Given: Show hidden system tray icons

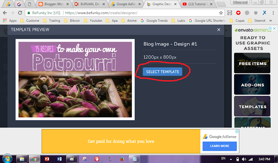Looking at the screenshot, I should 231,159.
